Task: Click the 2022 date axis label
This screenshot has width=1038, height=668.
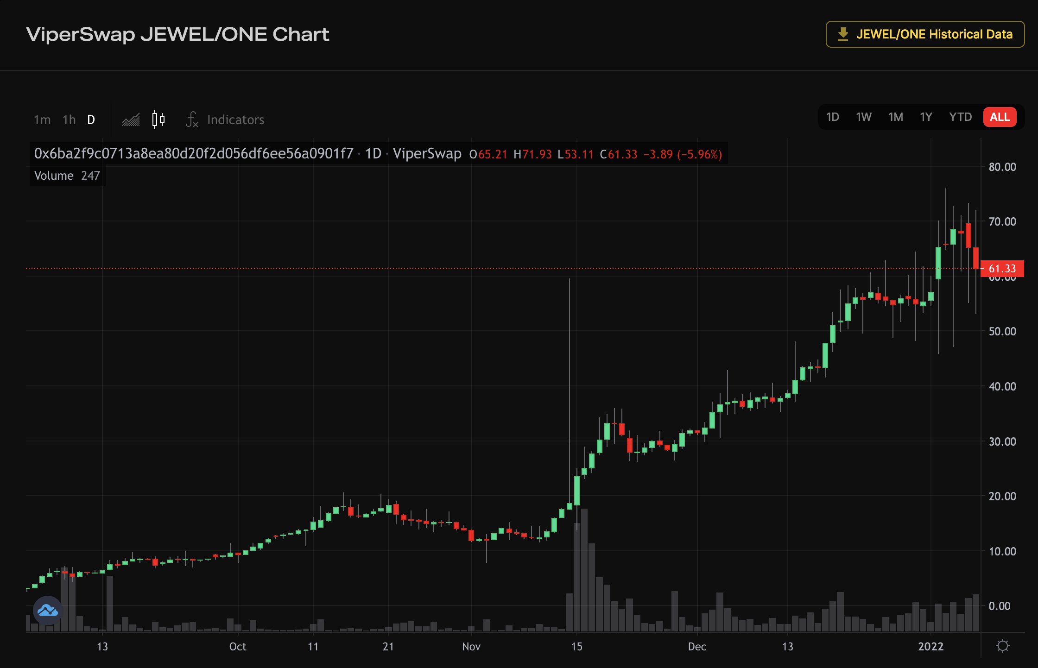Action: tap(930, 646)
